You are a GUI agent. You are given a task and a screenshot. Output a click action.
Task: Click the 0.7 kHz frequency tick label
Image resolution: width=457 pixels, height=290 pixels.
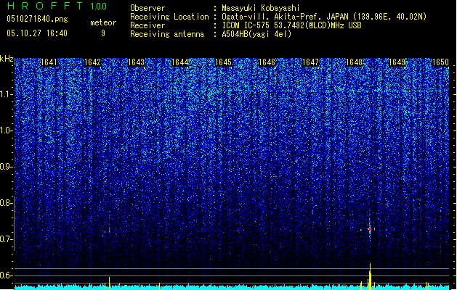coord(6,239)
